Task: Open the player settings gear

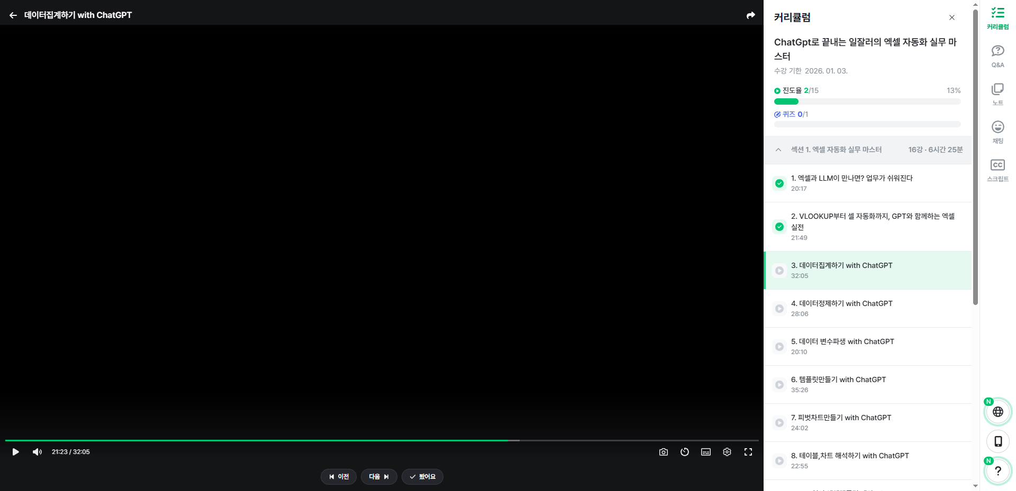Action: 727,452
